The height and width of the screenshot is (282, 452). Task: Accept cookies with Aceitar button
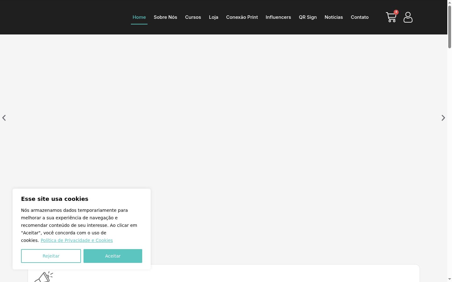113,256
